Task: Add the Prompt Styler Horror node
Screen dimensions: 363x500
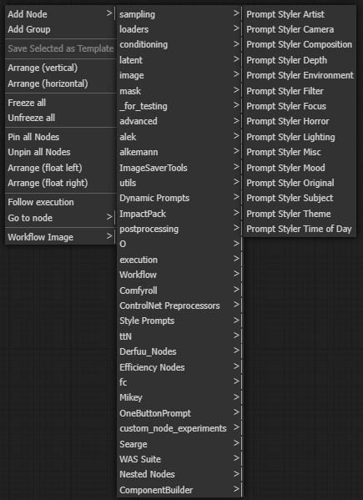Action: 300,122
